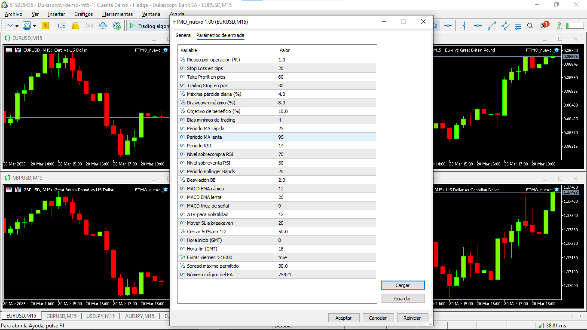Select the Stop Loss en pips value
Image resolution: width=587 pixels, height=330 pixels.
[x=327, y=68]
